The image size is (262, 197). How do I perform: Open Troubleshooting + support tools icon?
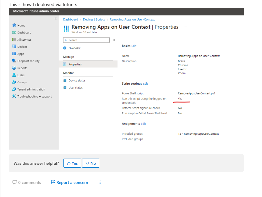tap(14, 96)
